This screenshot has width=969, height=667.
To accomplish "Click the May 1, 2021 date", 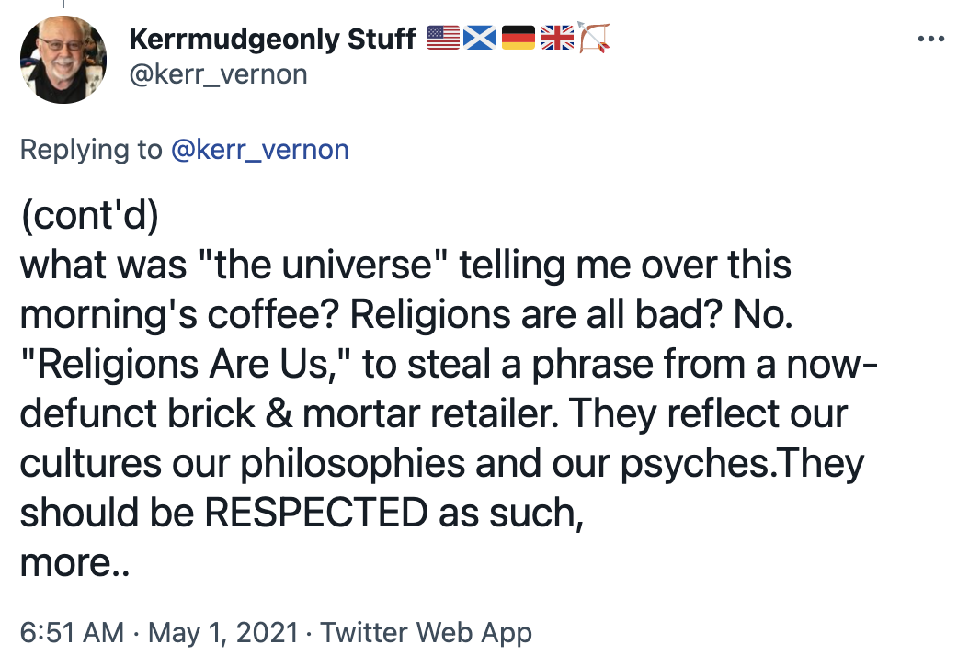I will pos(223,633).
